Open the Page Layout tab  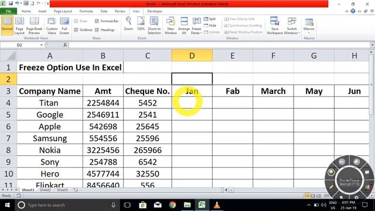(63, 11)
